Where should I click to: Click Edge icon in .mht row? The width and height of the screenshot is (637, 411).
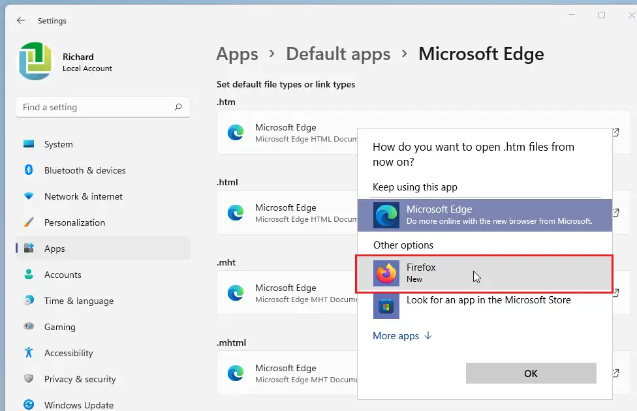236,293
